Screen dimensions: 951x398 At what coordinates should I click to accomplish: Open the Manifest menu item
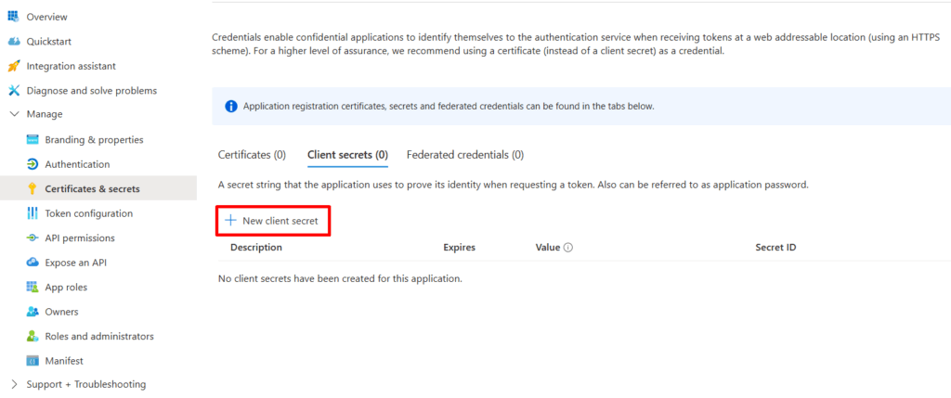coord(65,361)
